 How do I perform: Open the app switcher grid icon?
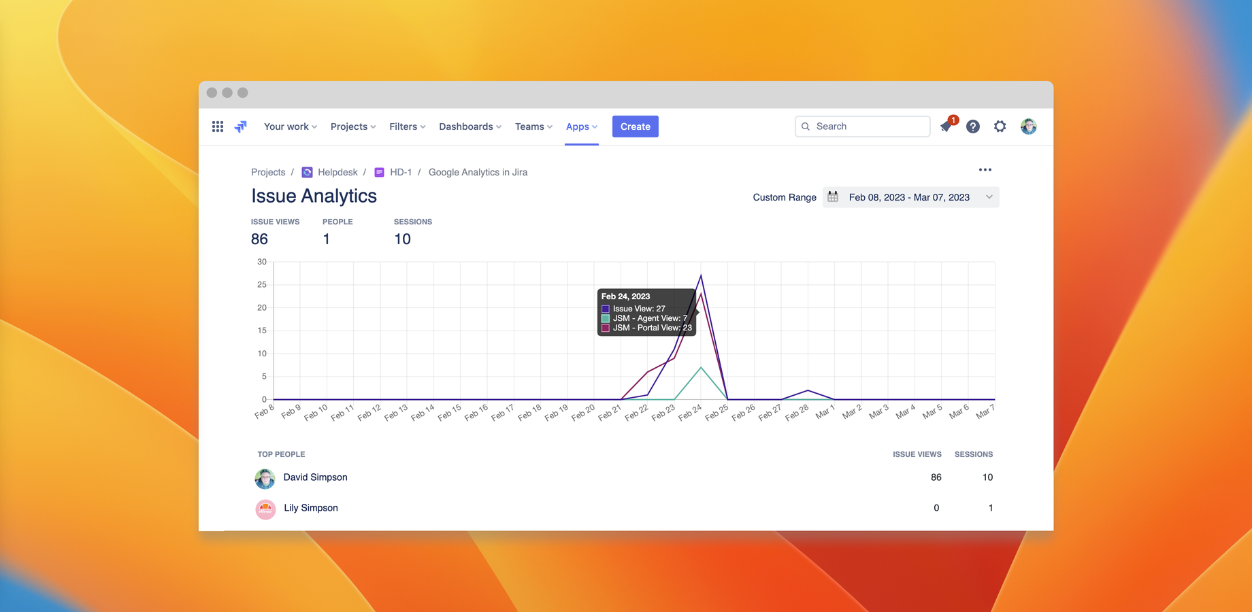click(218, 126)
